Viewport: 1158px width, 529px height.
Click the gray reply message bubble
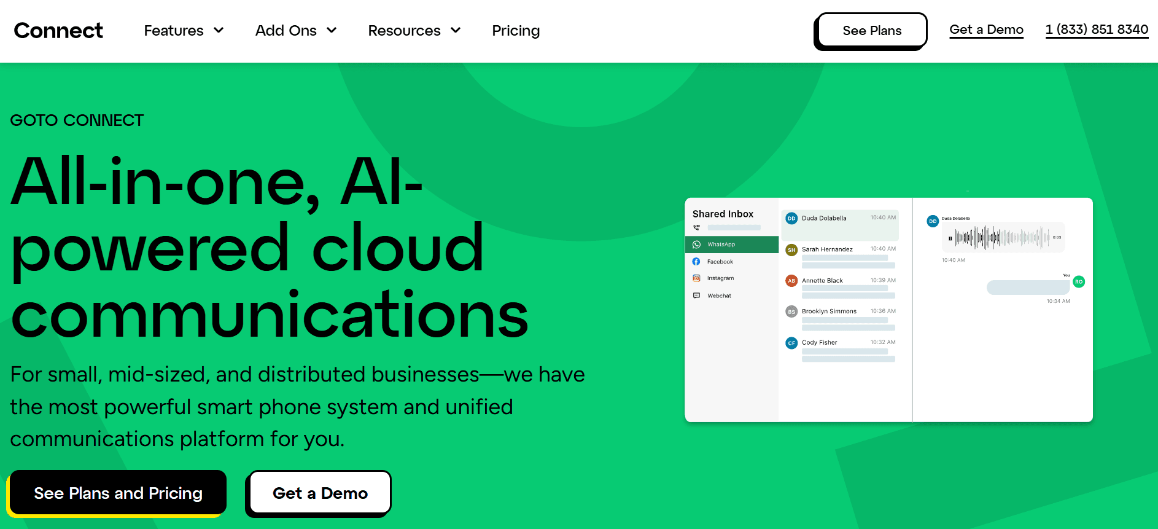(x=1028, y=288)
